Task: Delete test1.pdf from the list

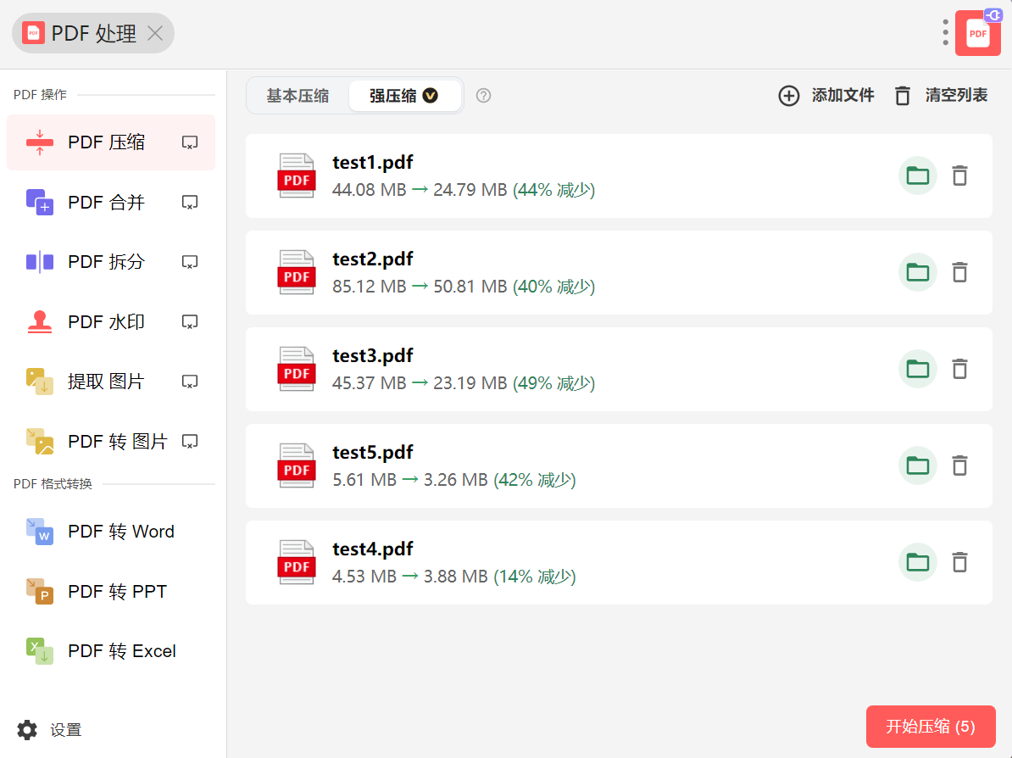Action: [959, 176]
